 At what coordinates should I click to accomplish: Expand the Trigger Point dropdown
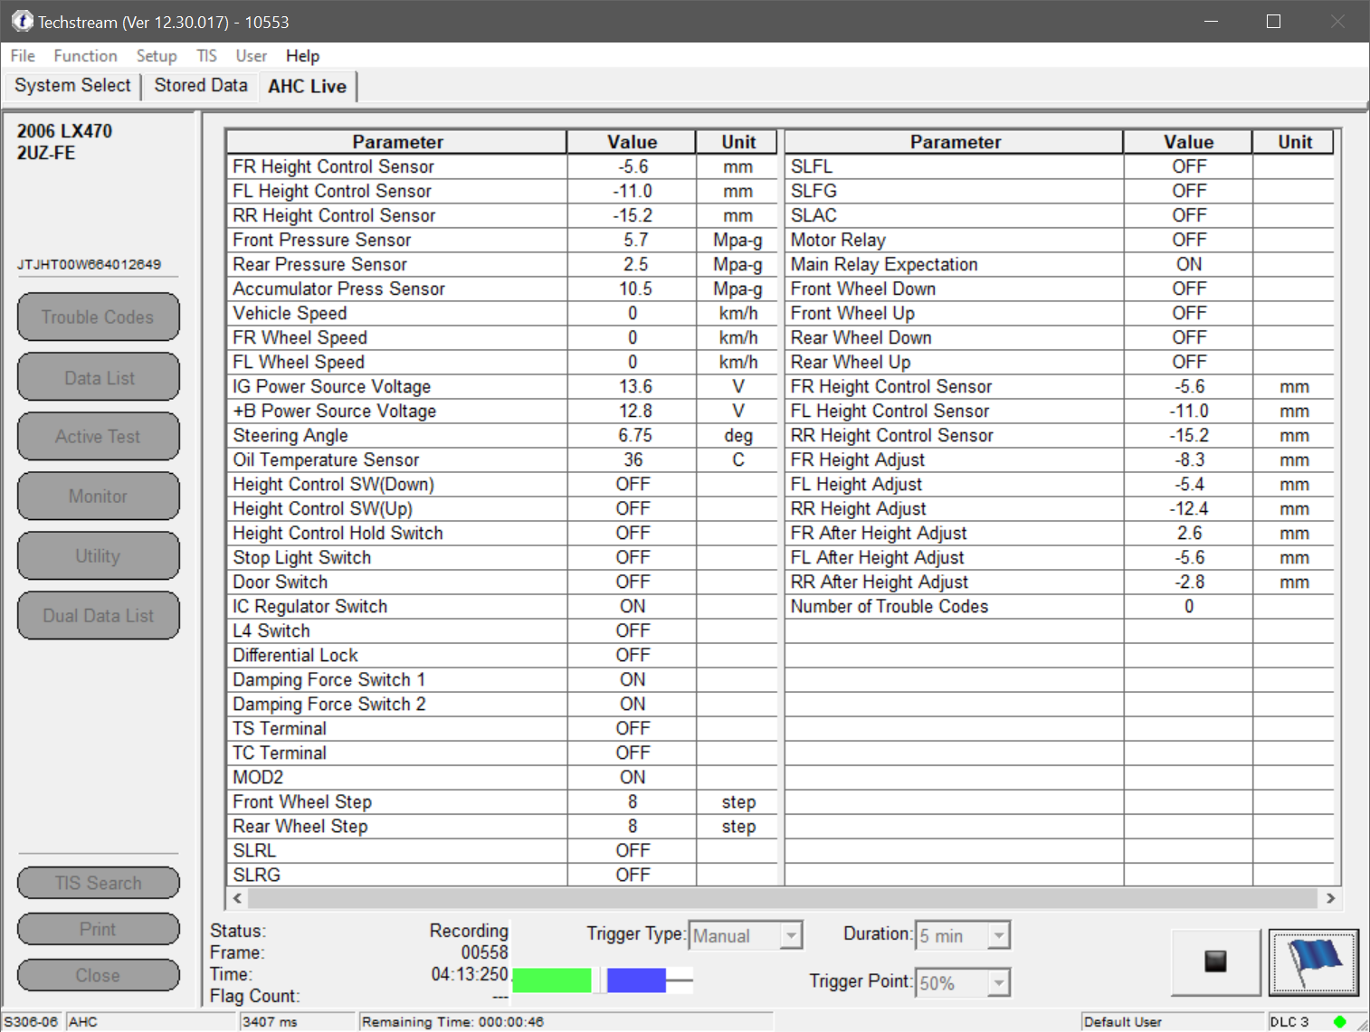click(x=998, y=982)
